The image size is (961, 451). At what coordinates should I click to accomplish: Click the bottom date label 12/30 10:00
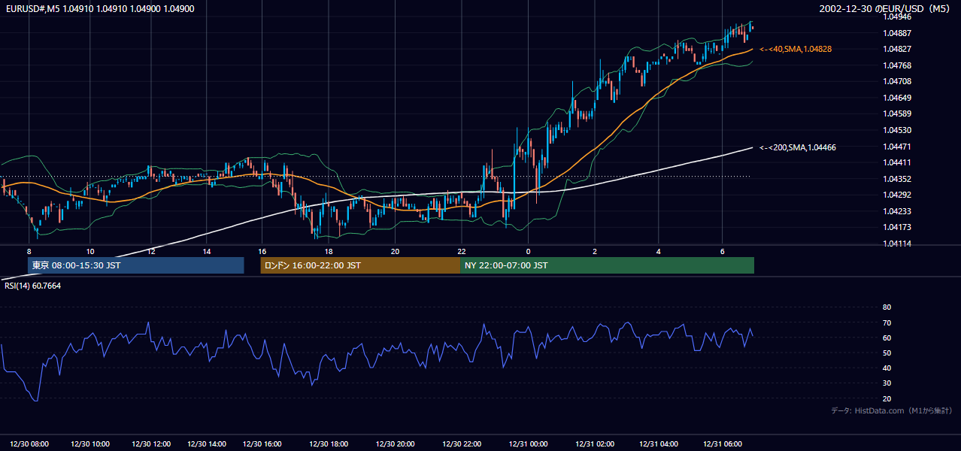tap(90, 444)
